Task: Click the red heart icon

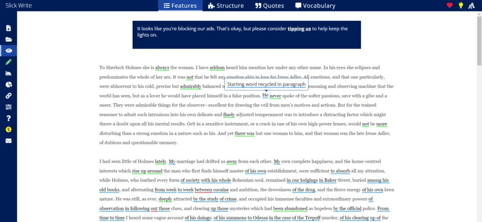Action: (x=450, y=6)
